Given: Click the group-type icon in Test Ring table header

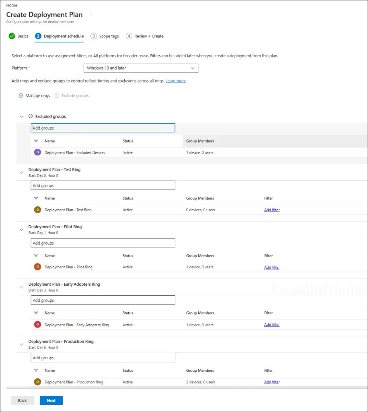Looking at the screenshot, I should pos(36,198).
